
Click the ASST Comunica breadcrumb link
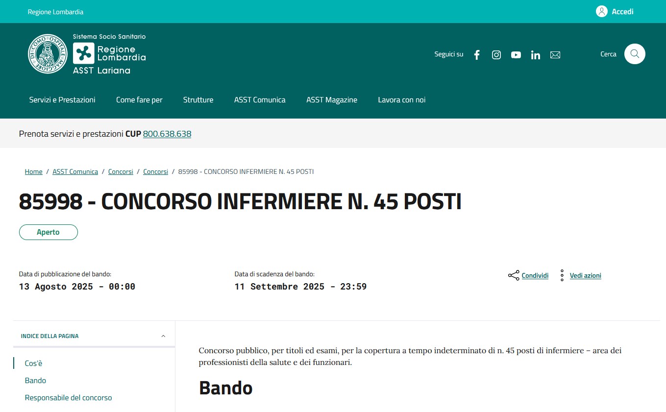coord(75,171)
